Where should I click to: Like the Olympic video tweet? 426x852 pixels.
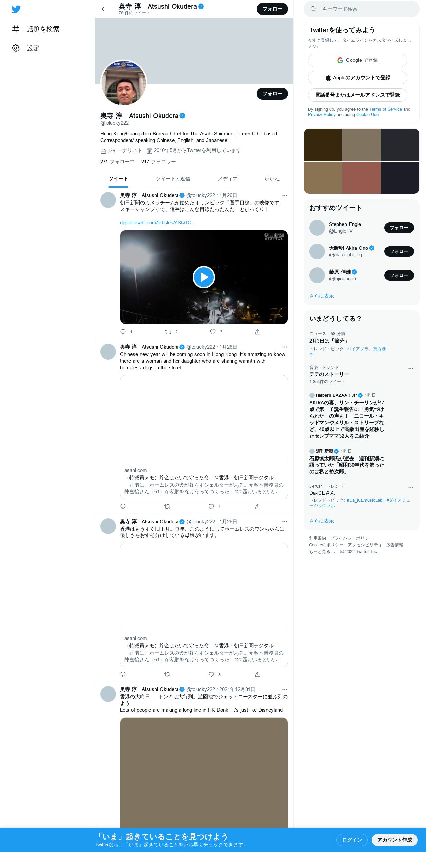pyautogui.click(x=213, y=332)
